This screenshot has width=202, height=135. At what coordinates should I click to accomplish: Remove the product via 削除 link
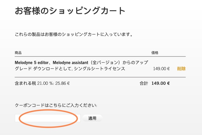181,69
